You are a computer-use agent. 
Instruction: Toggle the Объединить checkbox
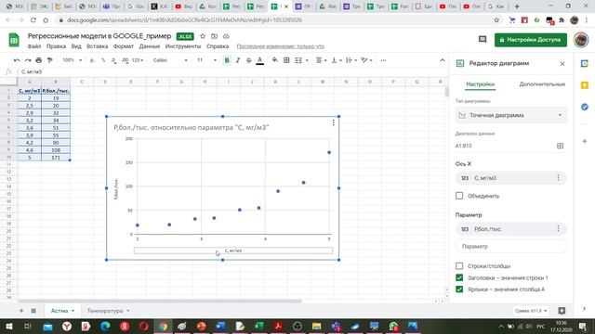point(459,196)
